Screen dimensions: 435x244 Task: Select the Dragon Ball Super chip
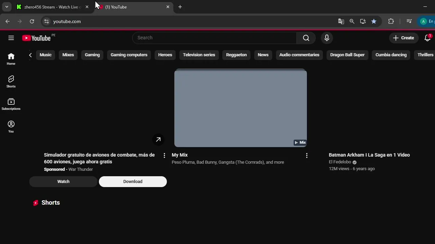pyautogui.click(x=347, y=55)
